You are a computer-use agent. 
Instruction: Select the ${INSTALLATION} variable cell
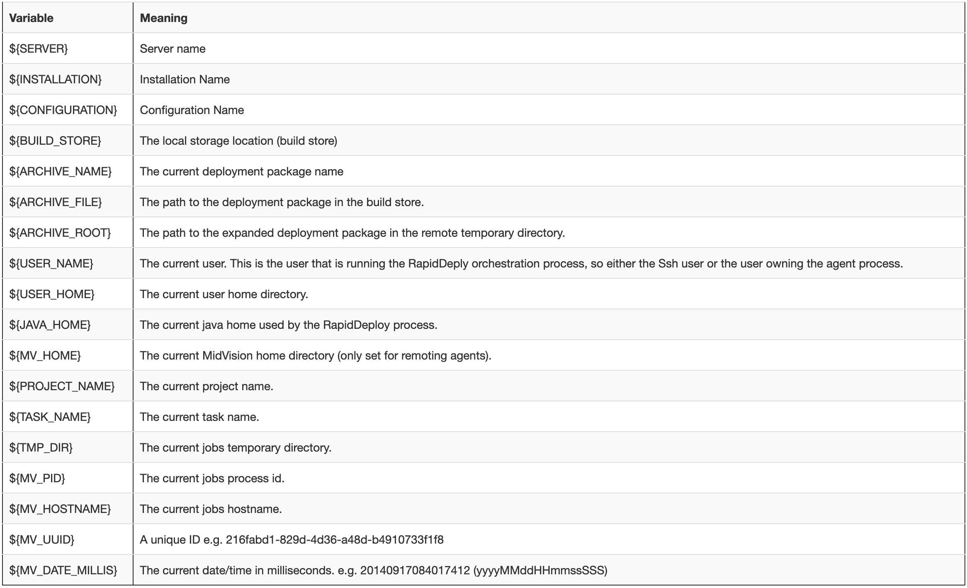coord(68,79)
